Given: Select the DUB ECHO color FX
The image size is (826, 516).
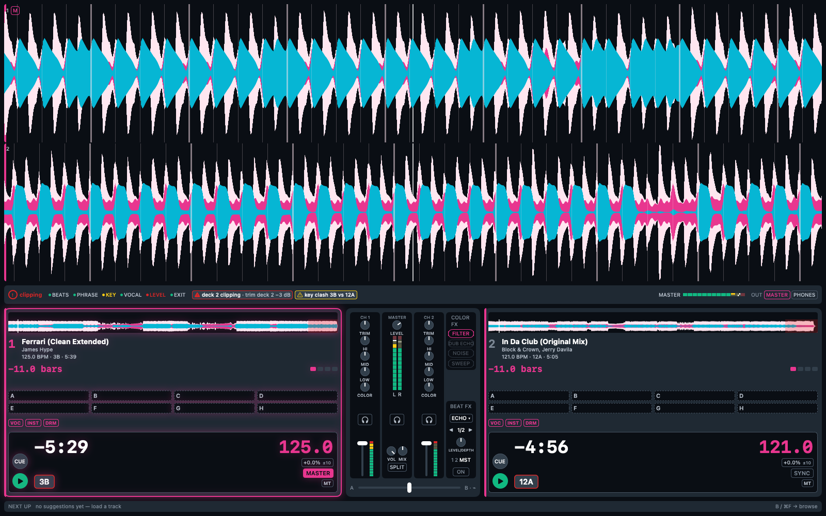Looking at the screenshot, I should tap(461, 344).
